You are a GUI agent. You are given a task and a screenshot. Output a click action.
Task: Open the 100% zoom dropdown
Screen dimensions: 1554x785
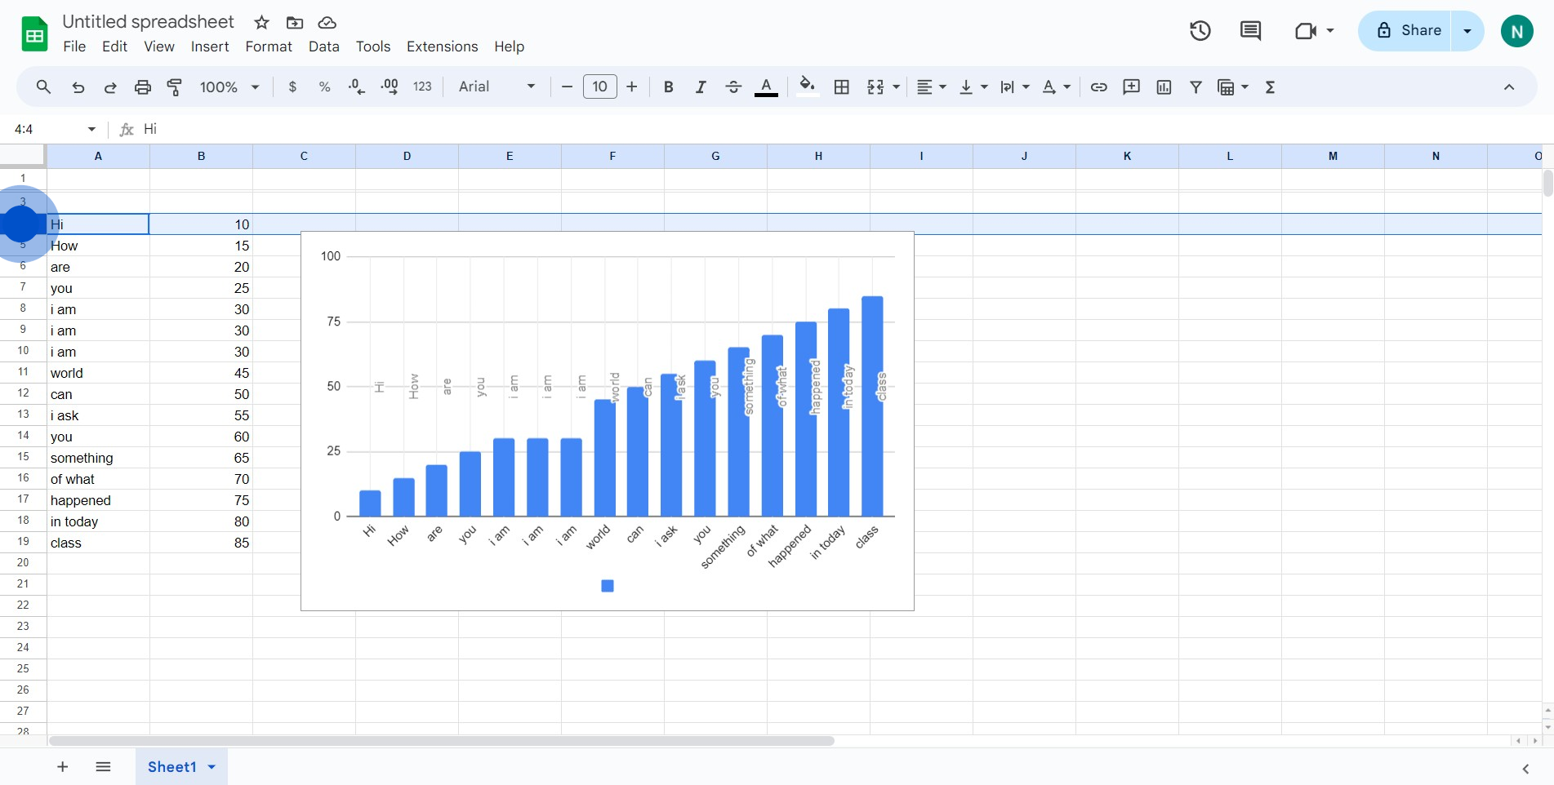229,87
